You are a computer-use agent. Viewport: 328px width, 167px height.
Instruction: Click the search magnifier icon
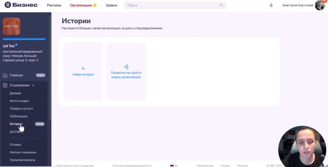pos(221,5)
